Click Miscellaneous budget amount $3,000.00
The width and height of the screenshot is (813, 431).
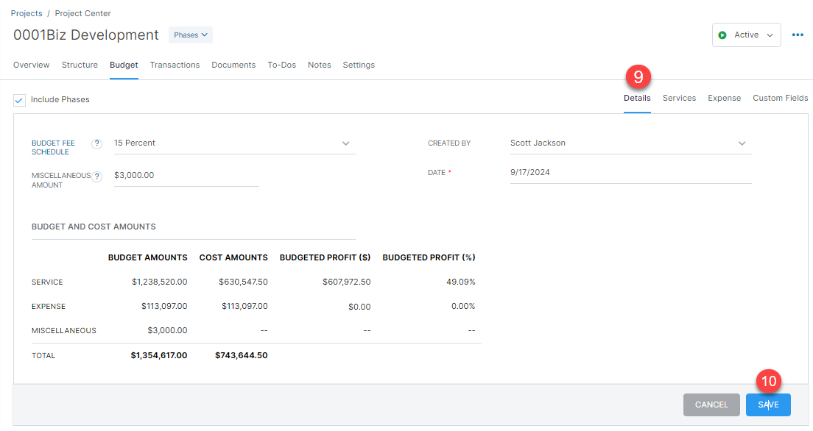click(167, 330)
